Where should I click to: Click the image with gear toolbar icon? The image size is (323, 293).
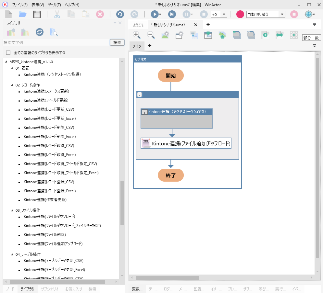(165, 35)
